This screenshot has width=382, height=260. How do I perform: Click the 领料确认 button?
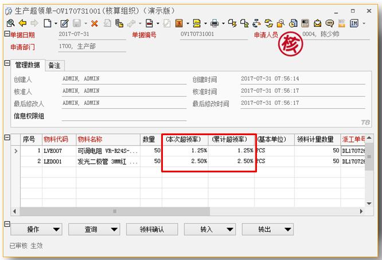click(x=151, y=229)
